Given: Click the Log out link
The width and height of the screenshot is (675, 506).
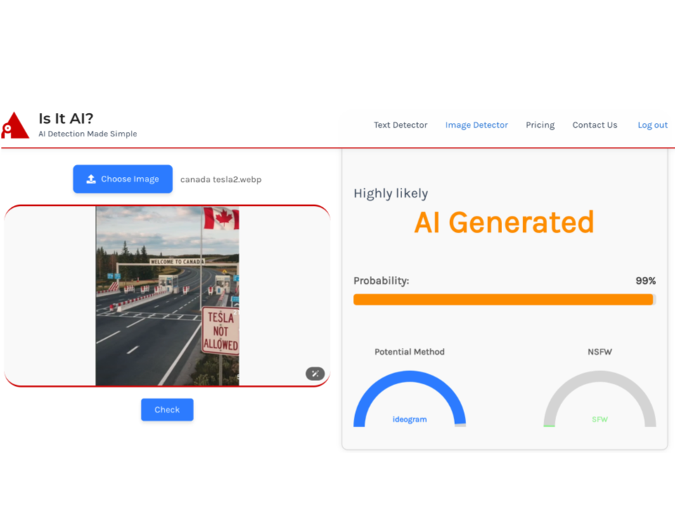Looking at the screenshot, I should (652, 125).
